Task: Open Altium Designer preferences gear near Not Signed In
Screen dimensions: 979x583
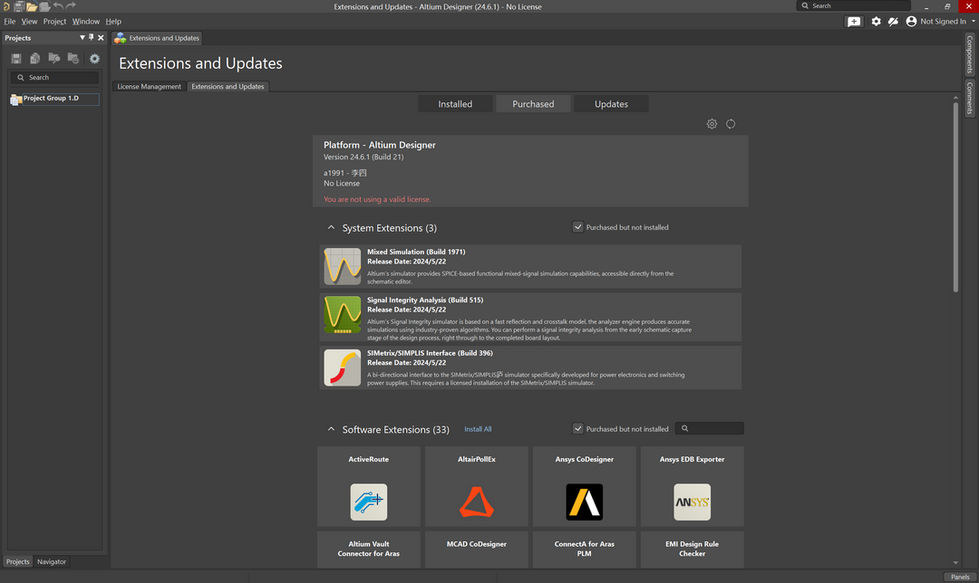Action: (876, 21)
